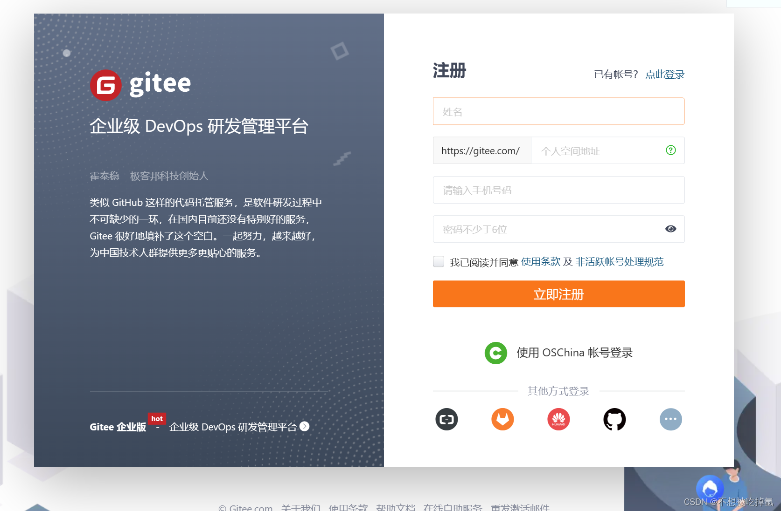This screenshot has width=781, height=511.
Task: Click the gitee wordmark text
Action: 160,84
